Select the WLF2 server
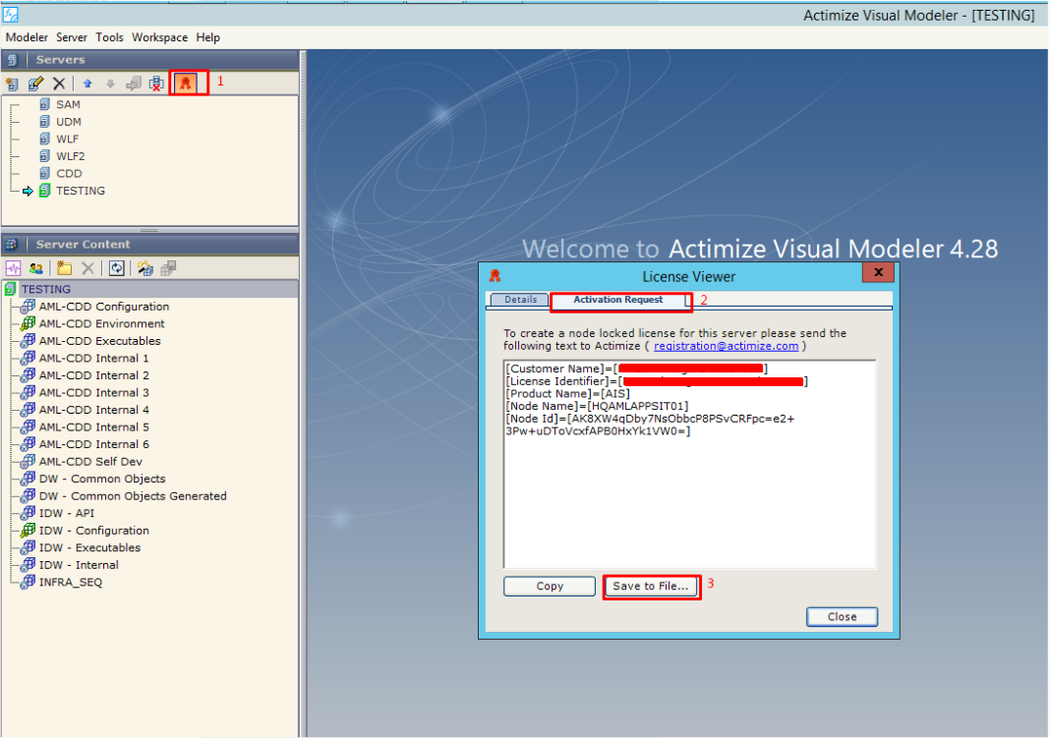The width and height of the screenshot is (1050, 738). click(x=71, y=156)
